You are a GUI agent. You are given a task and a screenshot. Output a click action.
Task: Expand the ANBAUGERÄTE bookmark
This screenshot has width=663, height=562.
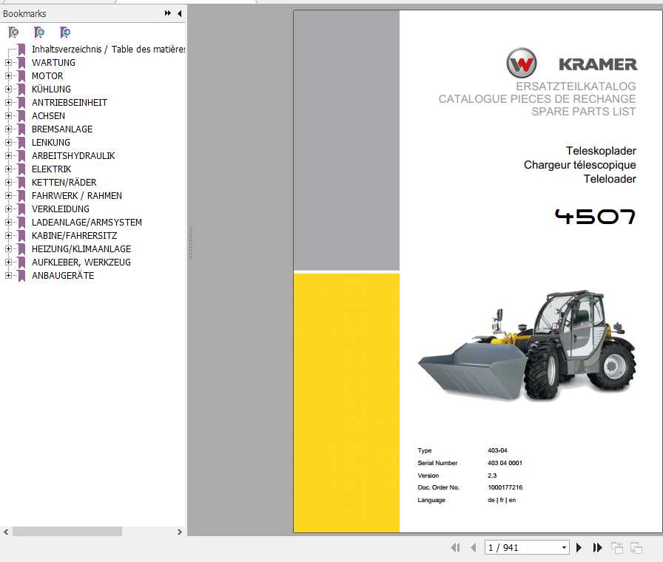coord(8,276)
